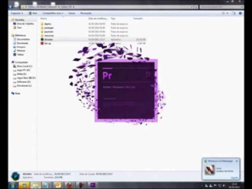
Task: Open Disco Local (C:) drive
Action: [23, 66]
